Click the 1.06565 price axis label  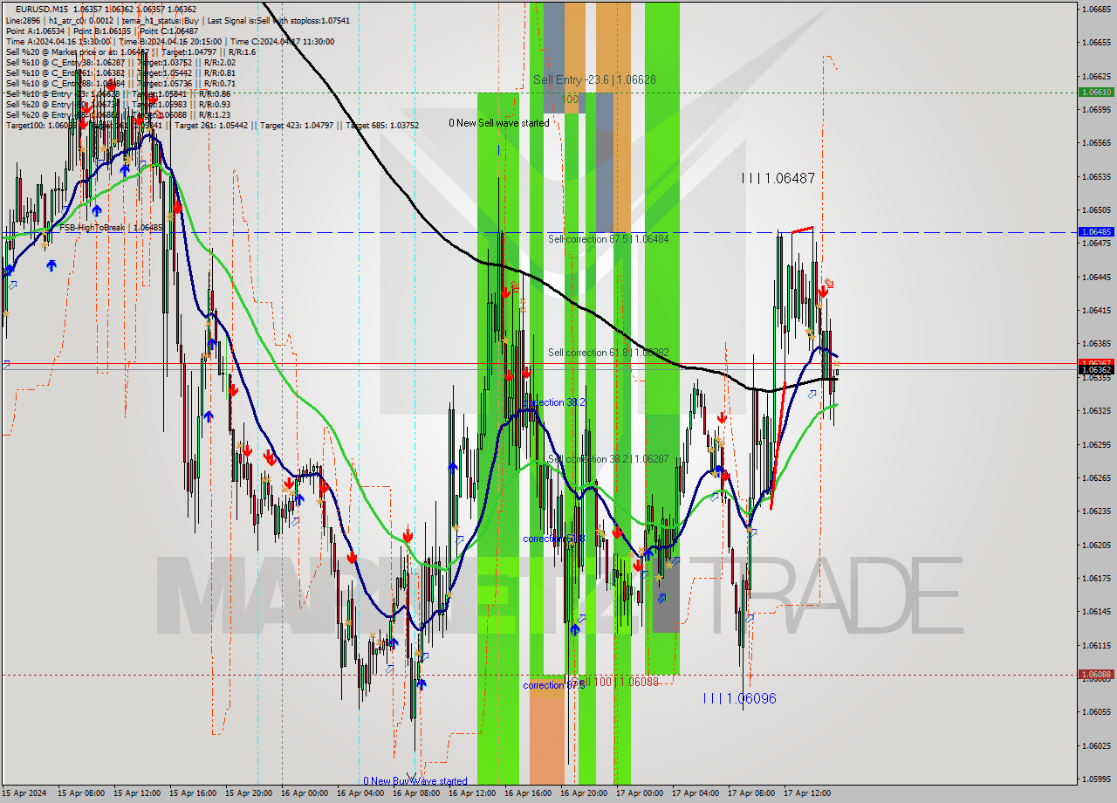(1096, 142)
